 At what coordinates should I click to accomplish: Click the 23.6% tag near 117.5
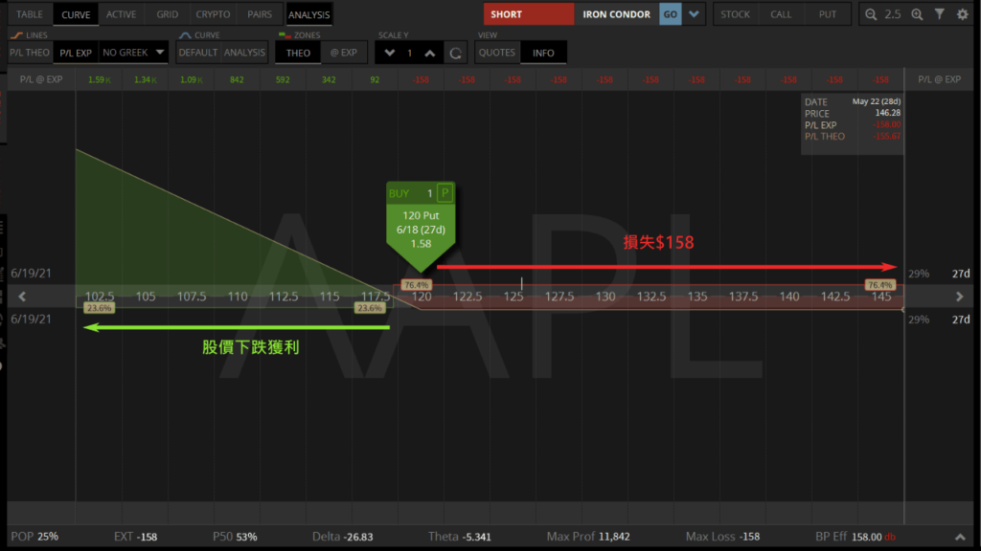pyautogui.click(x=369, y=308)
